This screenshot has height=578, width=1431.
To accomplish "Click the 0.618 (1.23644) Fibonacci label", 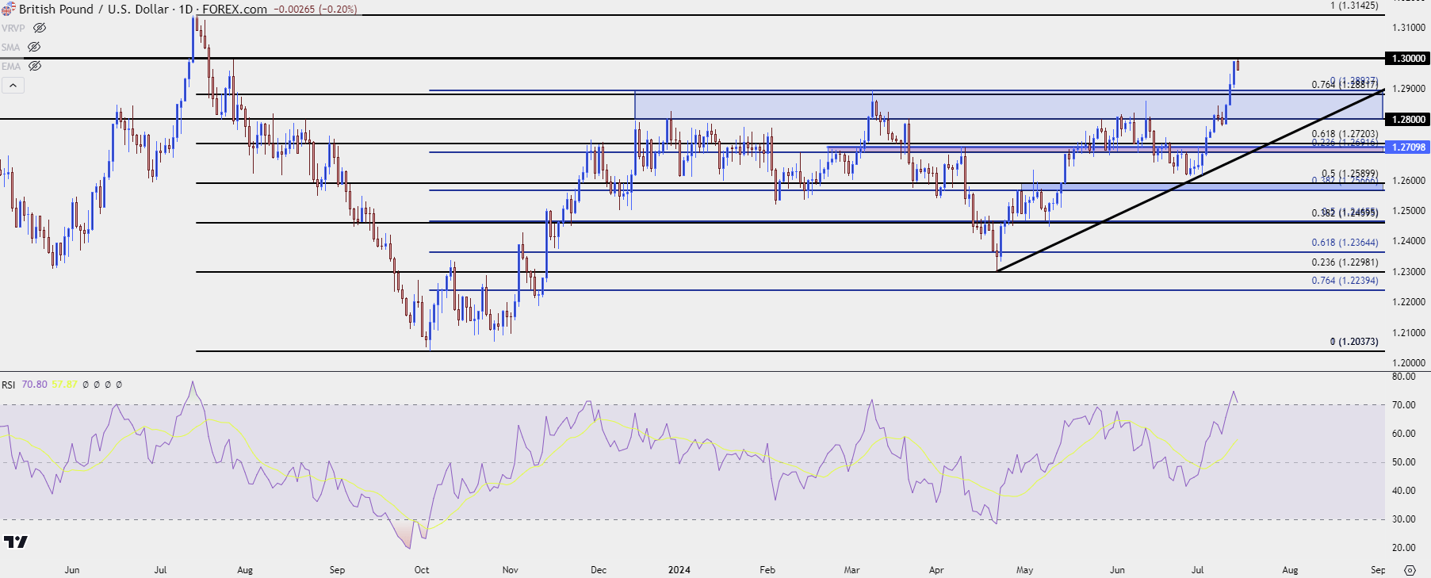I will pyautogui.click(x=1345, y=243).
